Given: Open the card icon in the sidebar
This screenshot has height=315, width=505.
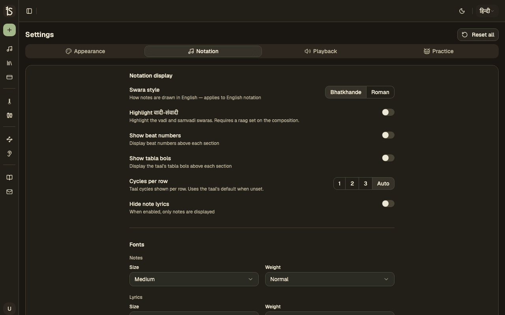Looking at the screenshot, I should click(9, 77).
